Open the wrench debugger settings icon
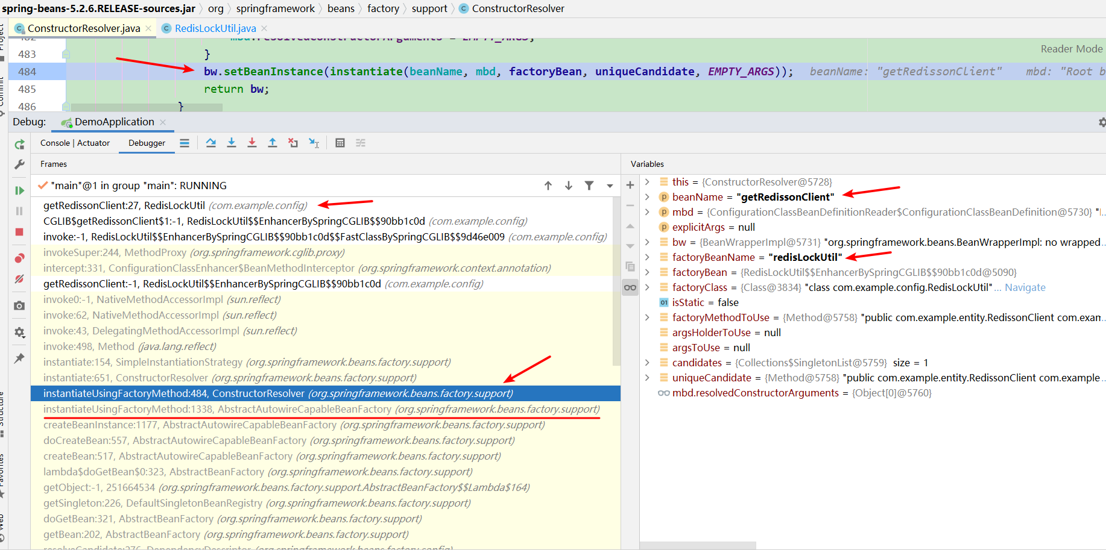1106x550 pixels. pos(19,164)
